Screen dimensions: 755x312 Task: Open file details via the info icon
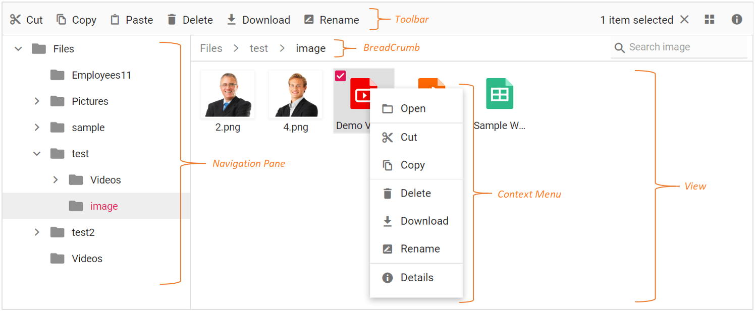737,19
